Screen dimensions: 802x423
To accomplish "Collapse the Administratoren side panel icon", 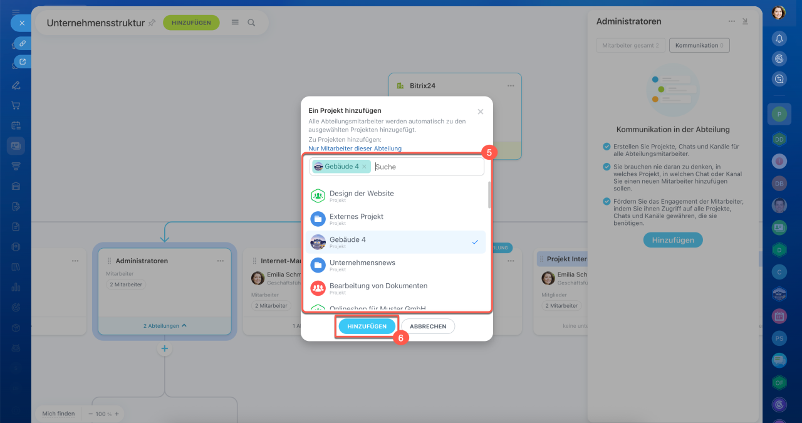I will [x=745, y=21].
